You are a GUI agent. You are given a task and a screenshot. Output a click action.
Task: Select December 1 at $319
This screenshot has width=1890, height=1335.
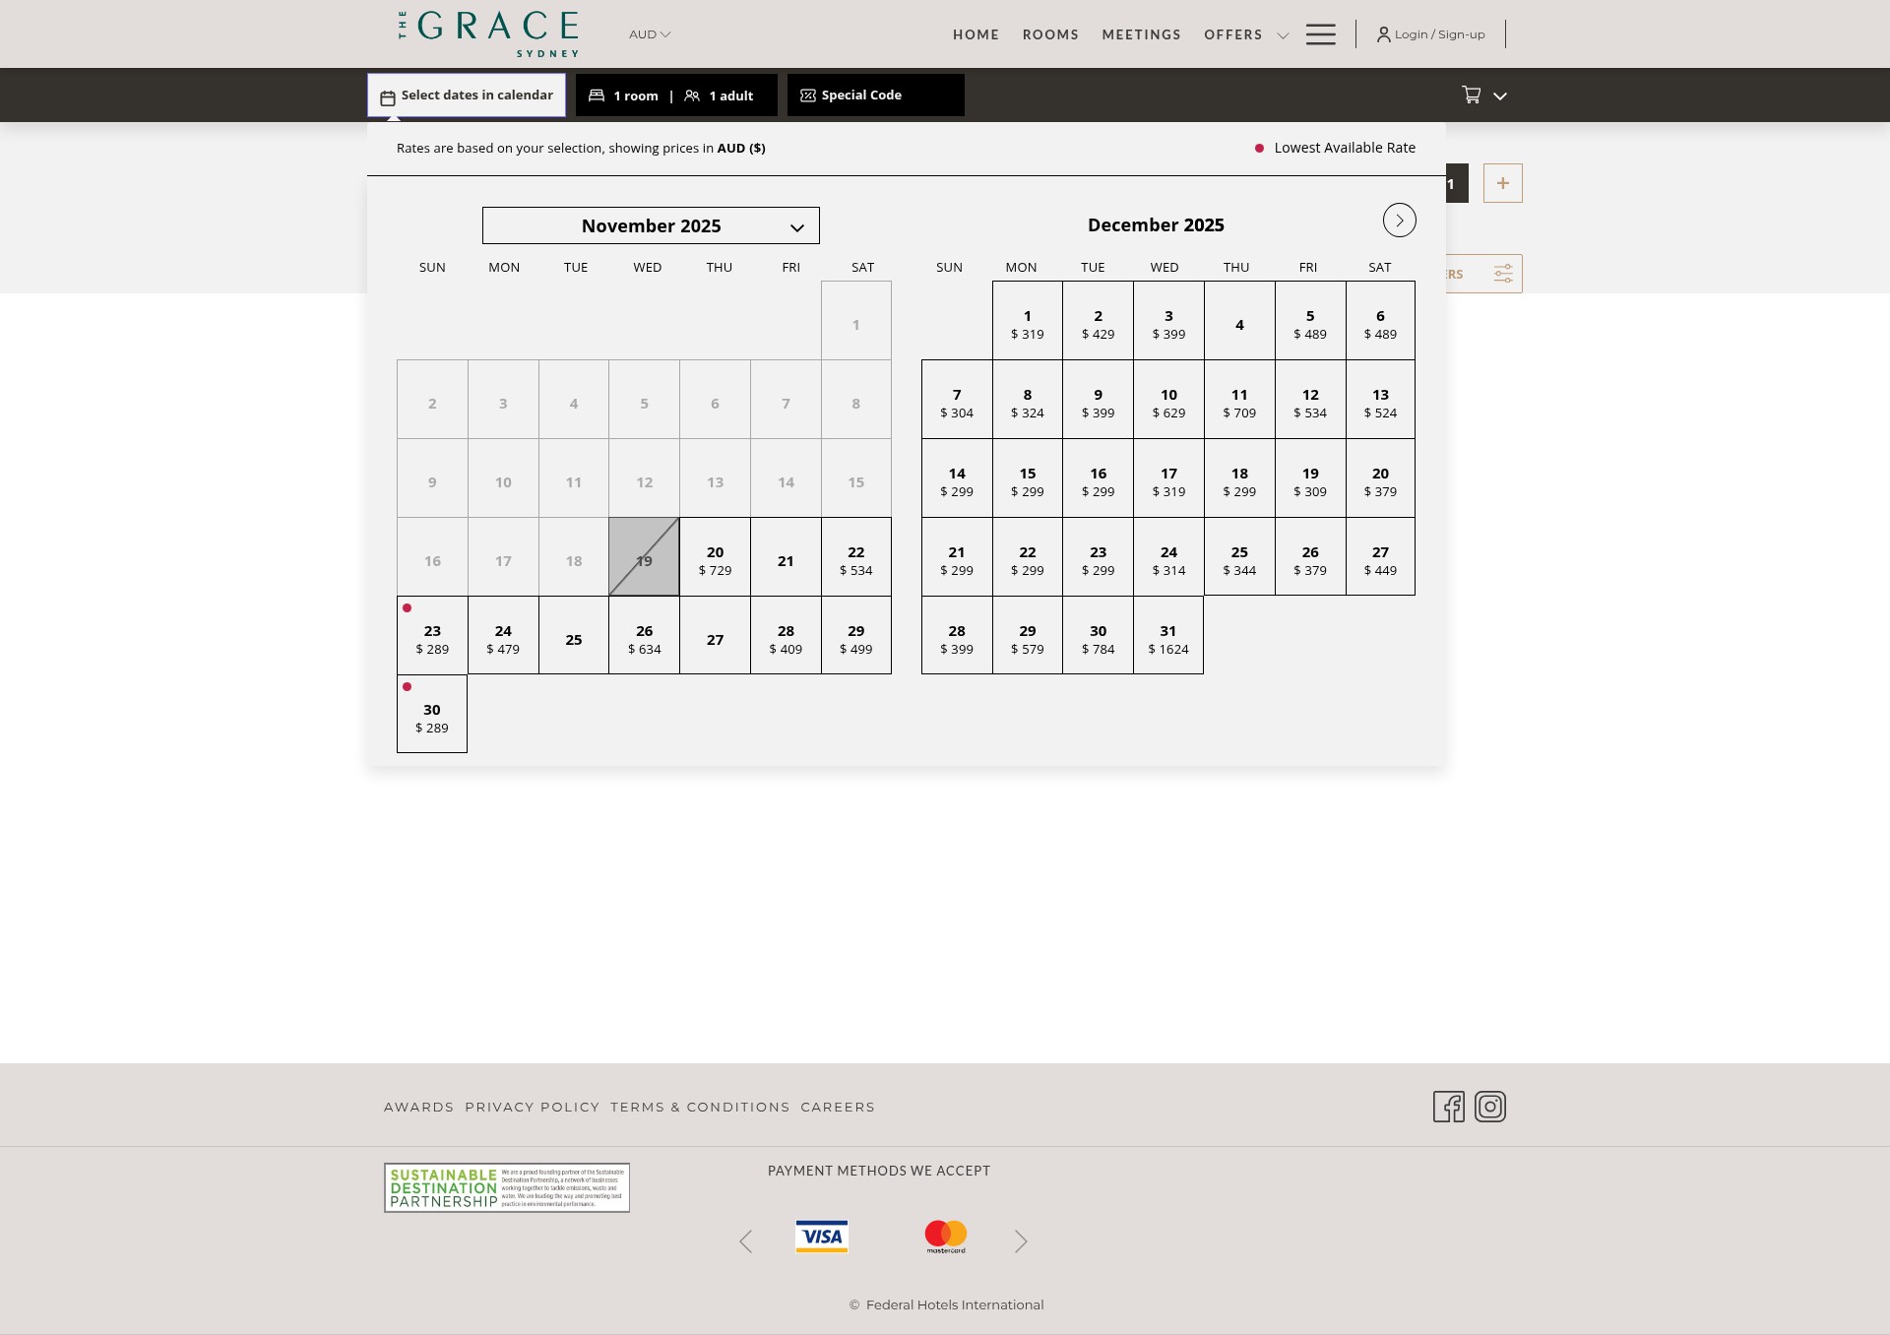(1028, 320)
